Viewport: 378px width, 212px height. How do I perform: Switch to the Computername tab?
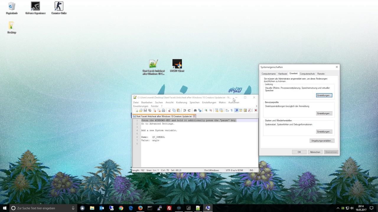(x=268, y=74)
